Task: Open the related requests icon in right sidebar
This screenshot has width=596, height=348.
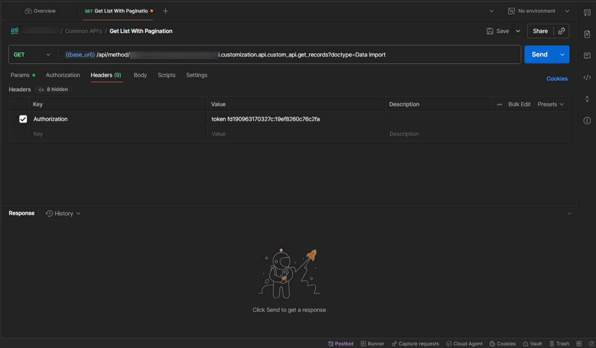Action: [x=587, y=99]
